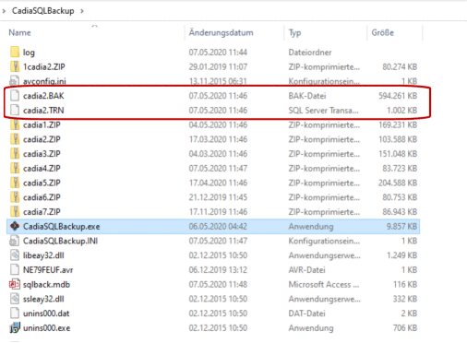Select the unins000.dat file entry
Image resolution: width=467 pixels, height=343 pixels.
click(x=213, y=313)
